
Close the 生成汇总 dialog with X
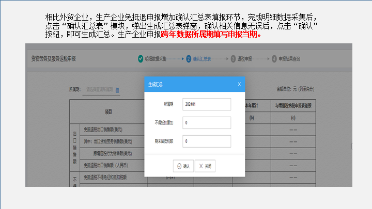(239, 84)
